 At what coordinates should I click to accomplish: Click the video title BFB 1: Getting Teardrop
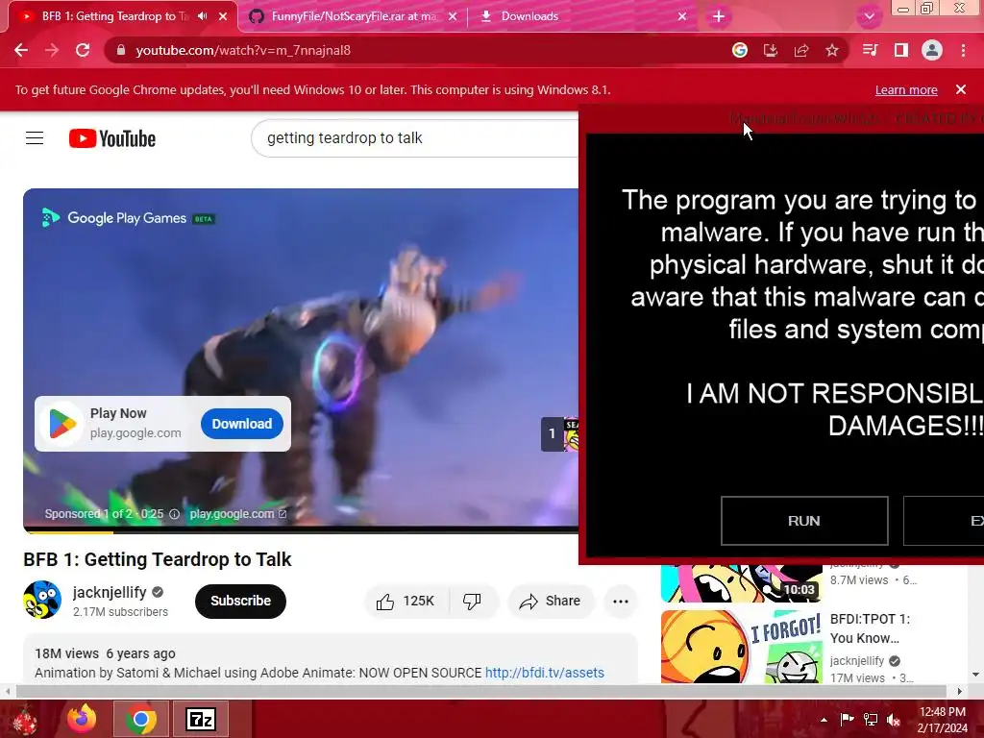158,559
